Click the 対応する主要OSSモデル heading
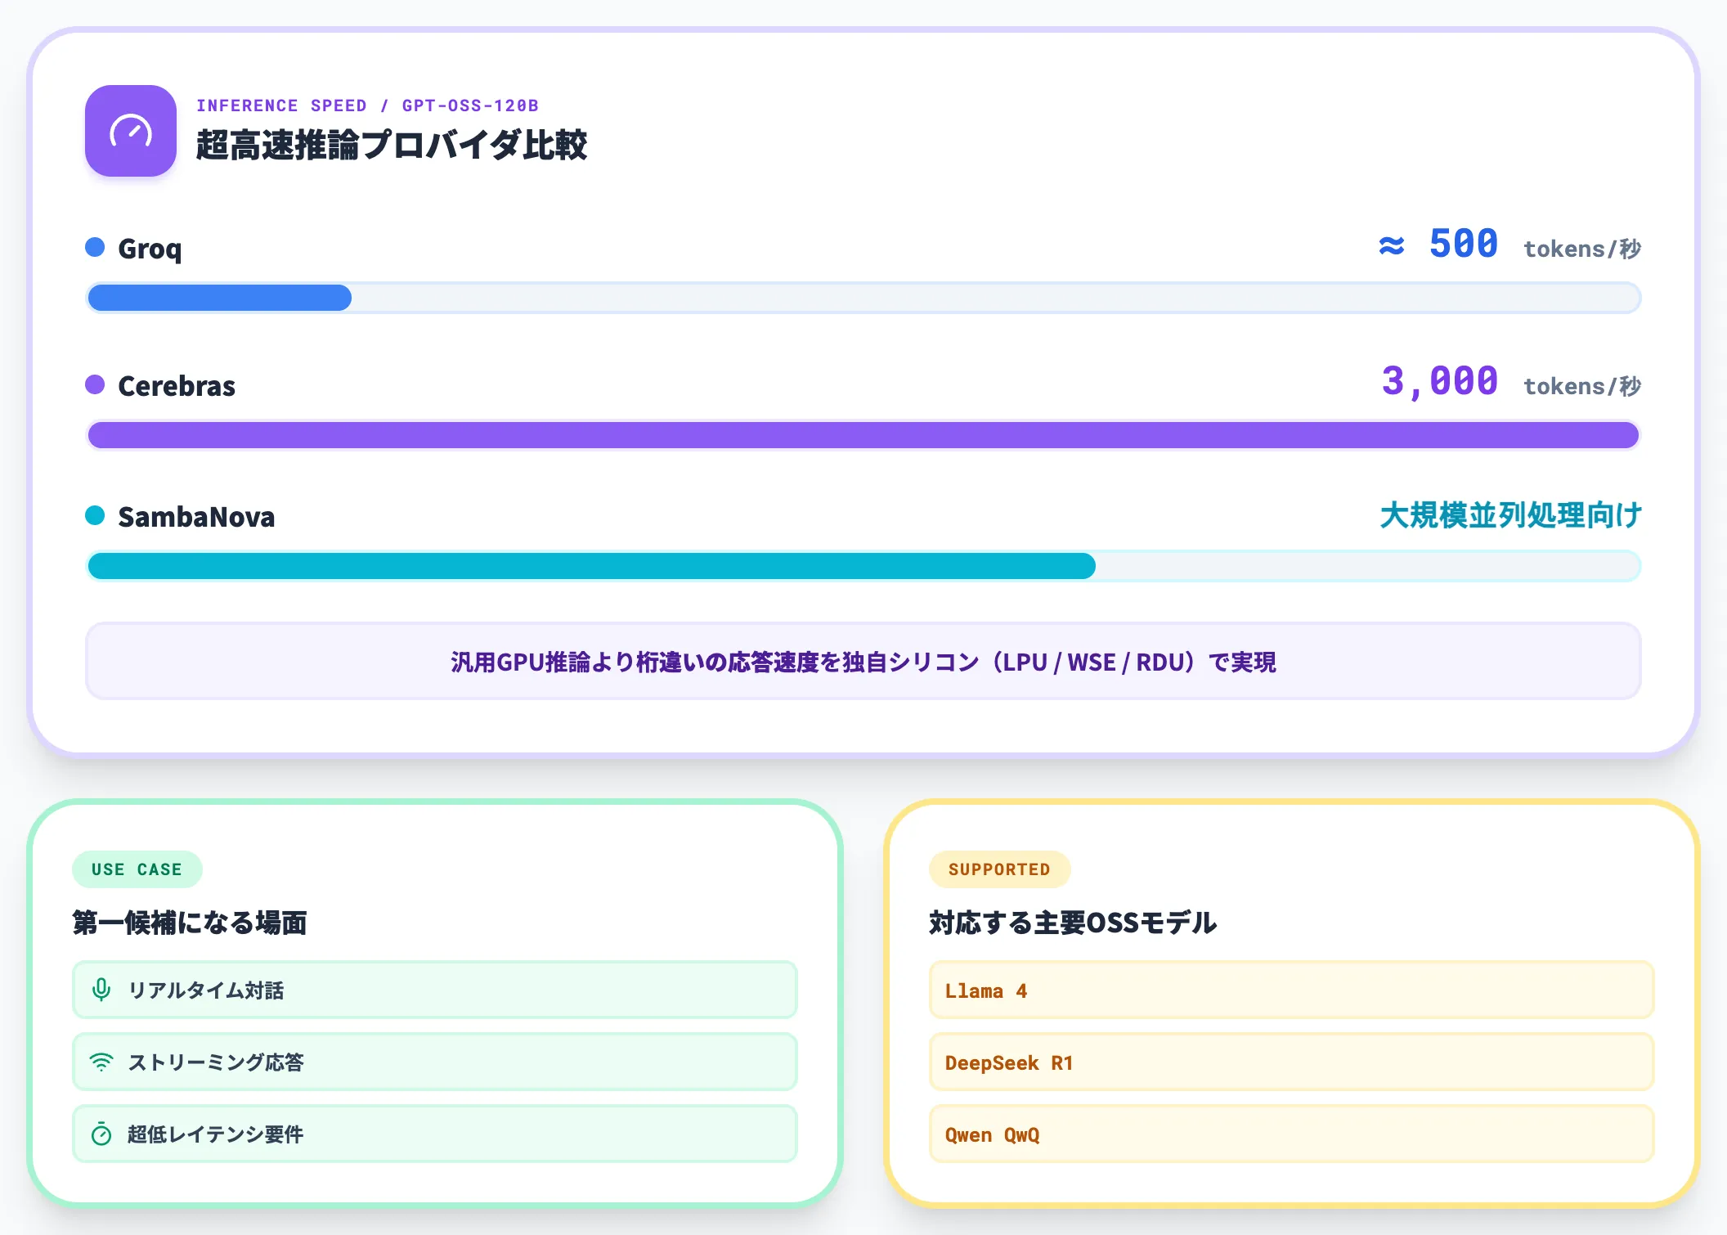The image size is (1727, 1235). [x=1073, y=923]
